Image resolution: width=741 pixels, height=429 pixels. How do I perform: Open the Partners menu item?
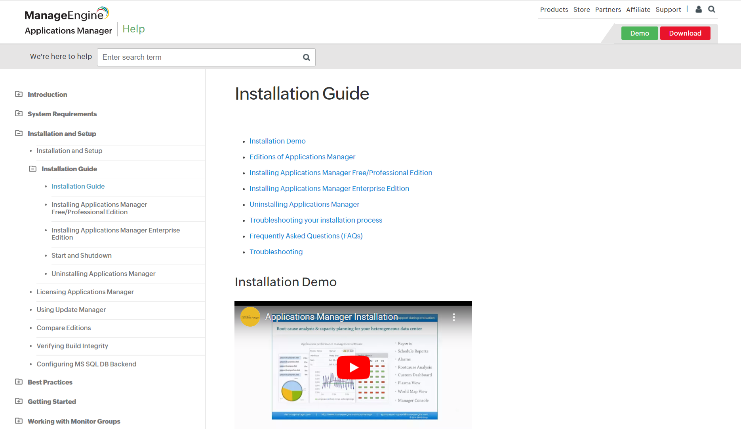point(608,9)
